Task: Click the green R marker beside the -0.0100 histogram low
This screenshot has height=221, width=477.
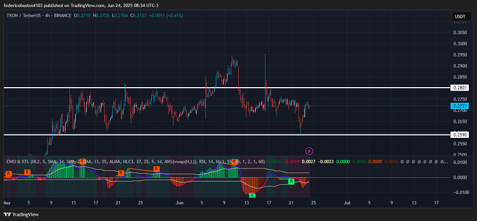Action: click(252, 196)
